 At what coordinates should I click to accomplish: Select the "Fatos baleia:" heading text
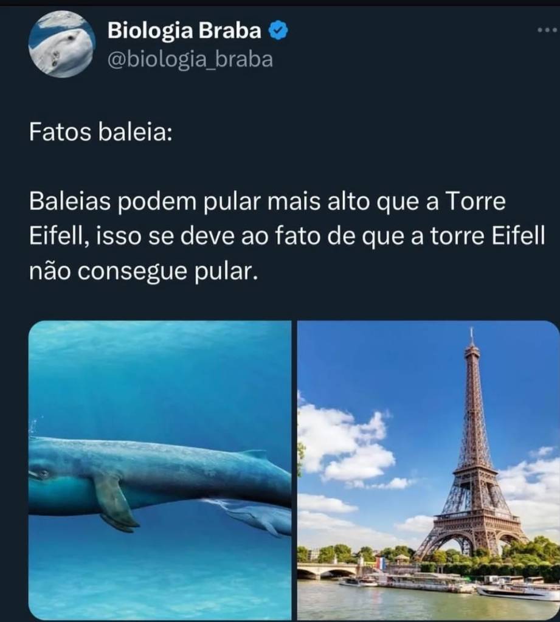tap(101, 132)
